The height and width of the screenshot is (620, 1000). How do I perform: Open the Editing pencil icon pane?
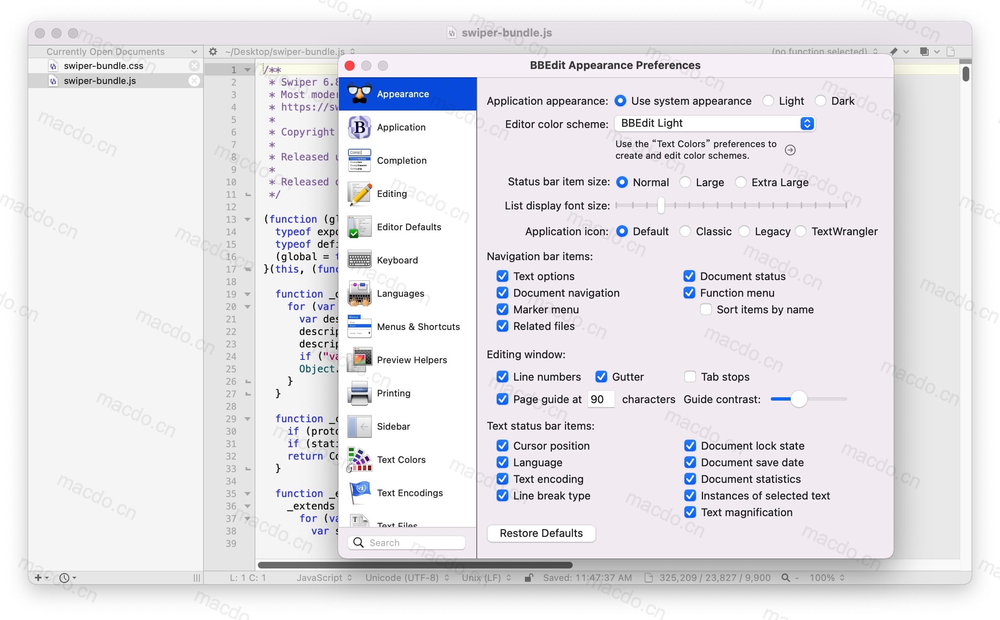click(x=359, y=194)
